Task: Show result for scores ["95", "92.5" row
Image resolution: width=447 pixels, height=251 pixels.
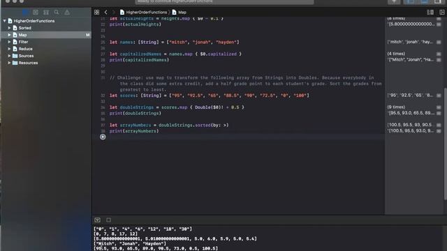Action: 439,96
